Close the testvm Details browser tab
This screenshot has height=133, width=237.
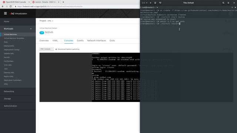point(59,2)
